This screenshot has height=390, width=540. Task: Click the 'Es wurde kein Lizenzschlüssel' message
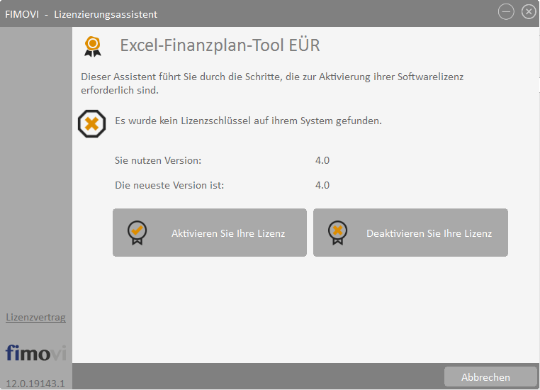click(x=248, y=121)
